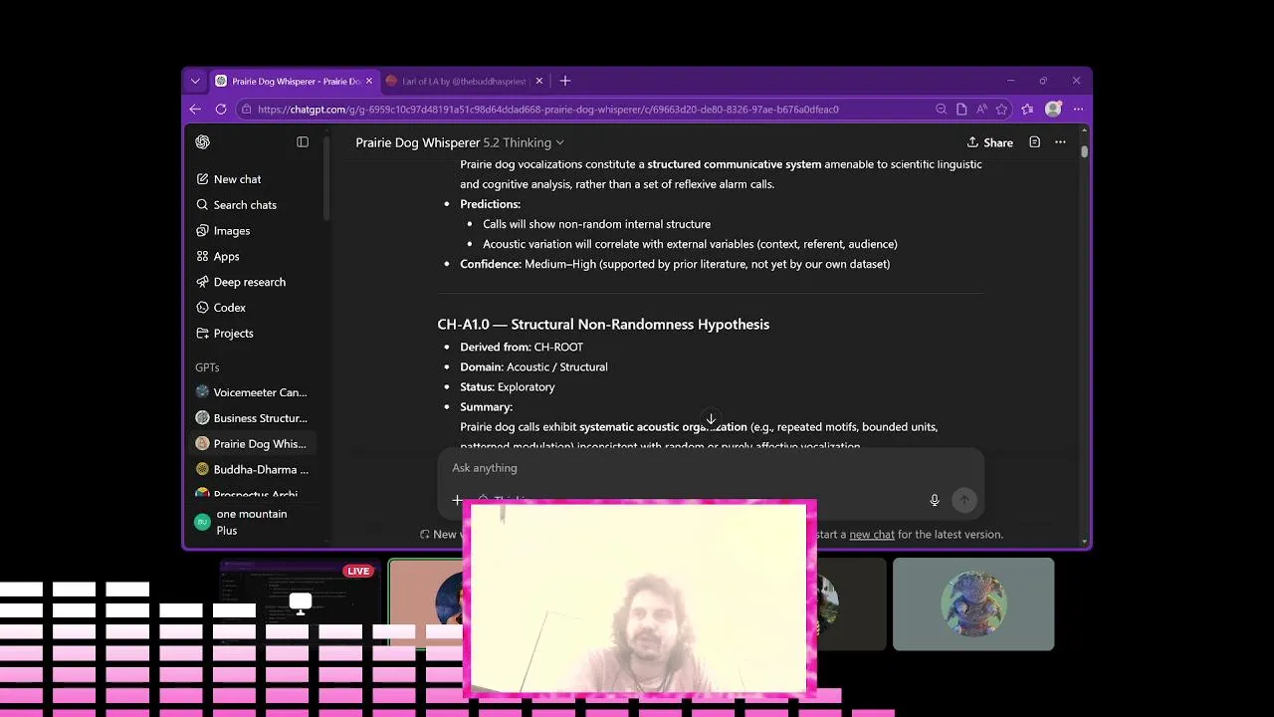1274x717 pixels.
Task: Click the send message arrow button
Action: click(963, 500)
